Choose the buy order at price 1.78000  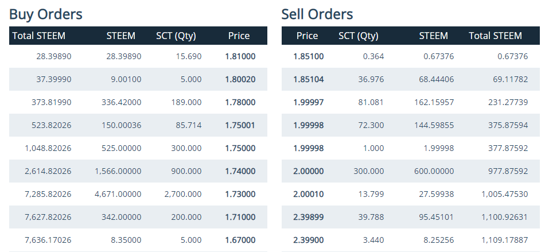tap(240, 102)
